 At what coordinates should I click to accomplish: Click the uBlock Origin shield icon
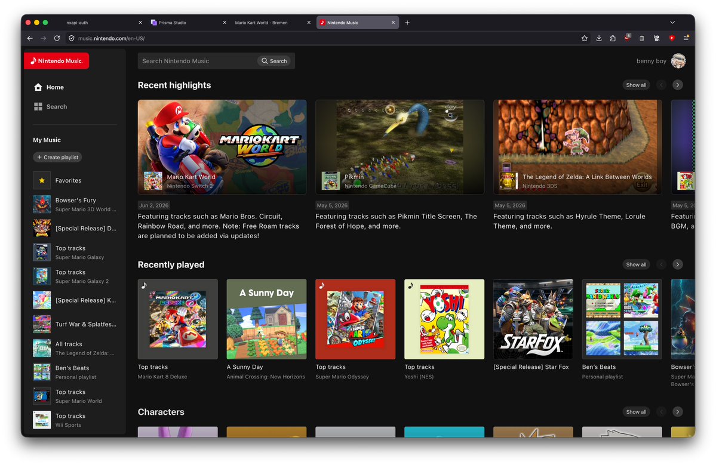tap(628, 38)
